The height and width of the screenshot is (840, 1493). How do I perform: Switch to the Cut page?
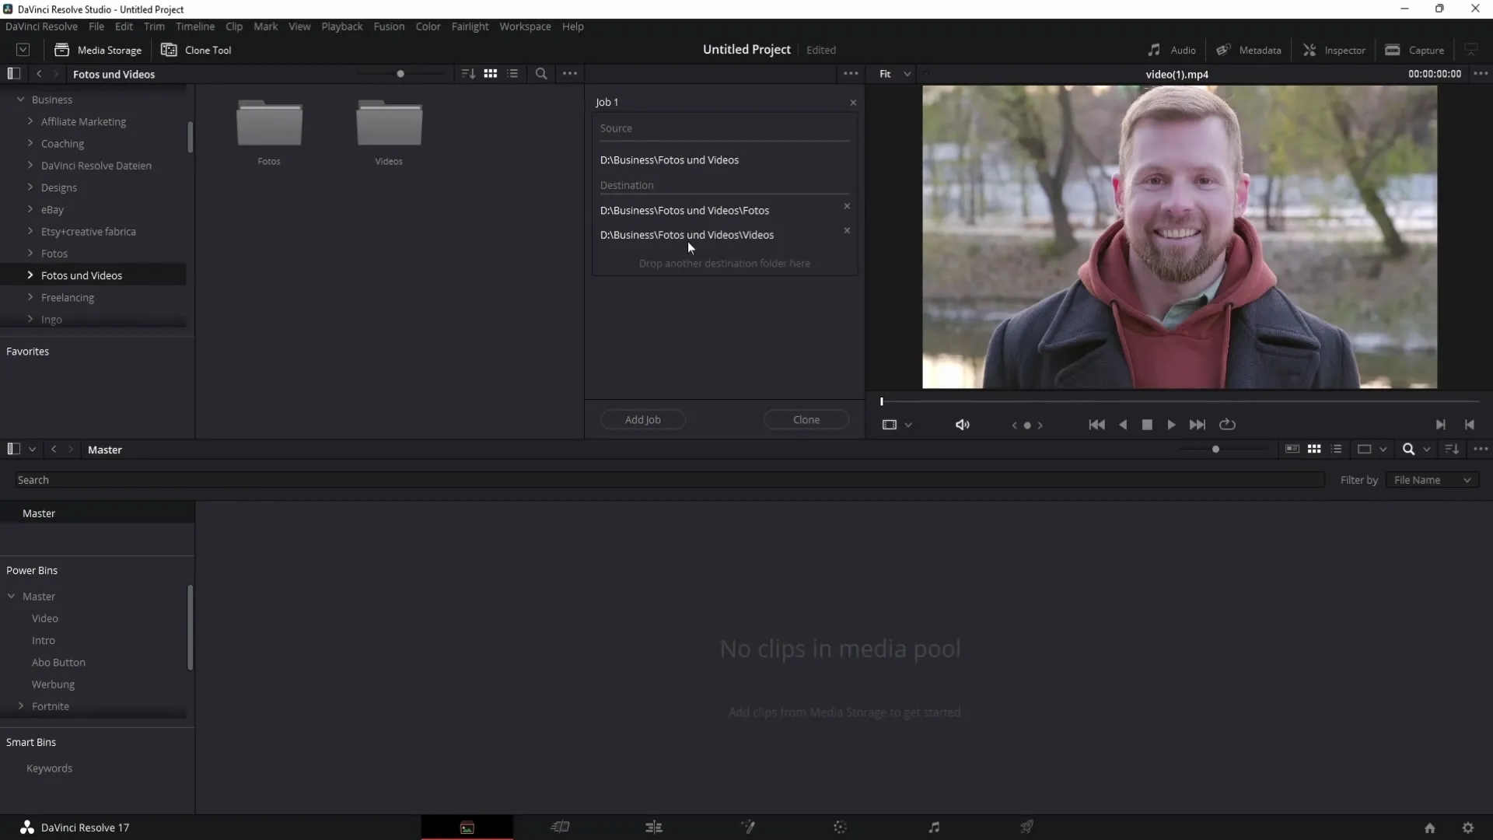pos(560,828)
